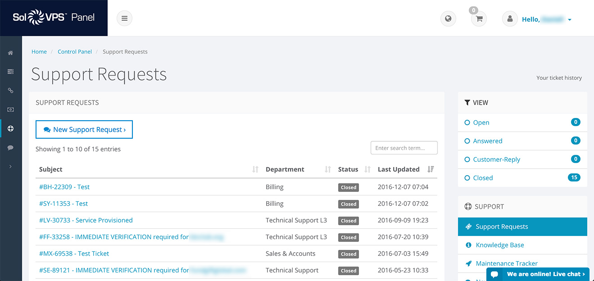Screen dimensions: 594x281
Task: Select the Open ticket filter radio
Action: coord(467,122)
